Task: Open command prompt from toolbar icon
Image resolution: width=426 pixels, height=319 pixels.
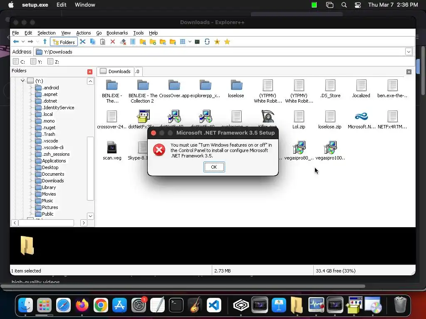Action: click(197, 42)
